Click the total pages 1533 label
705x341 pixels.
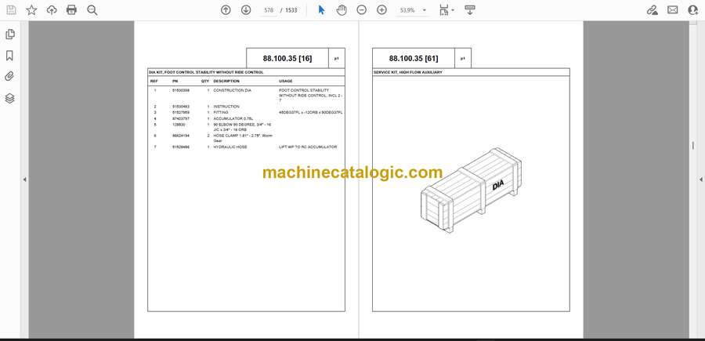click(291, 10)
